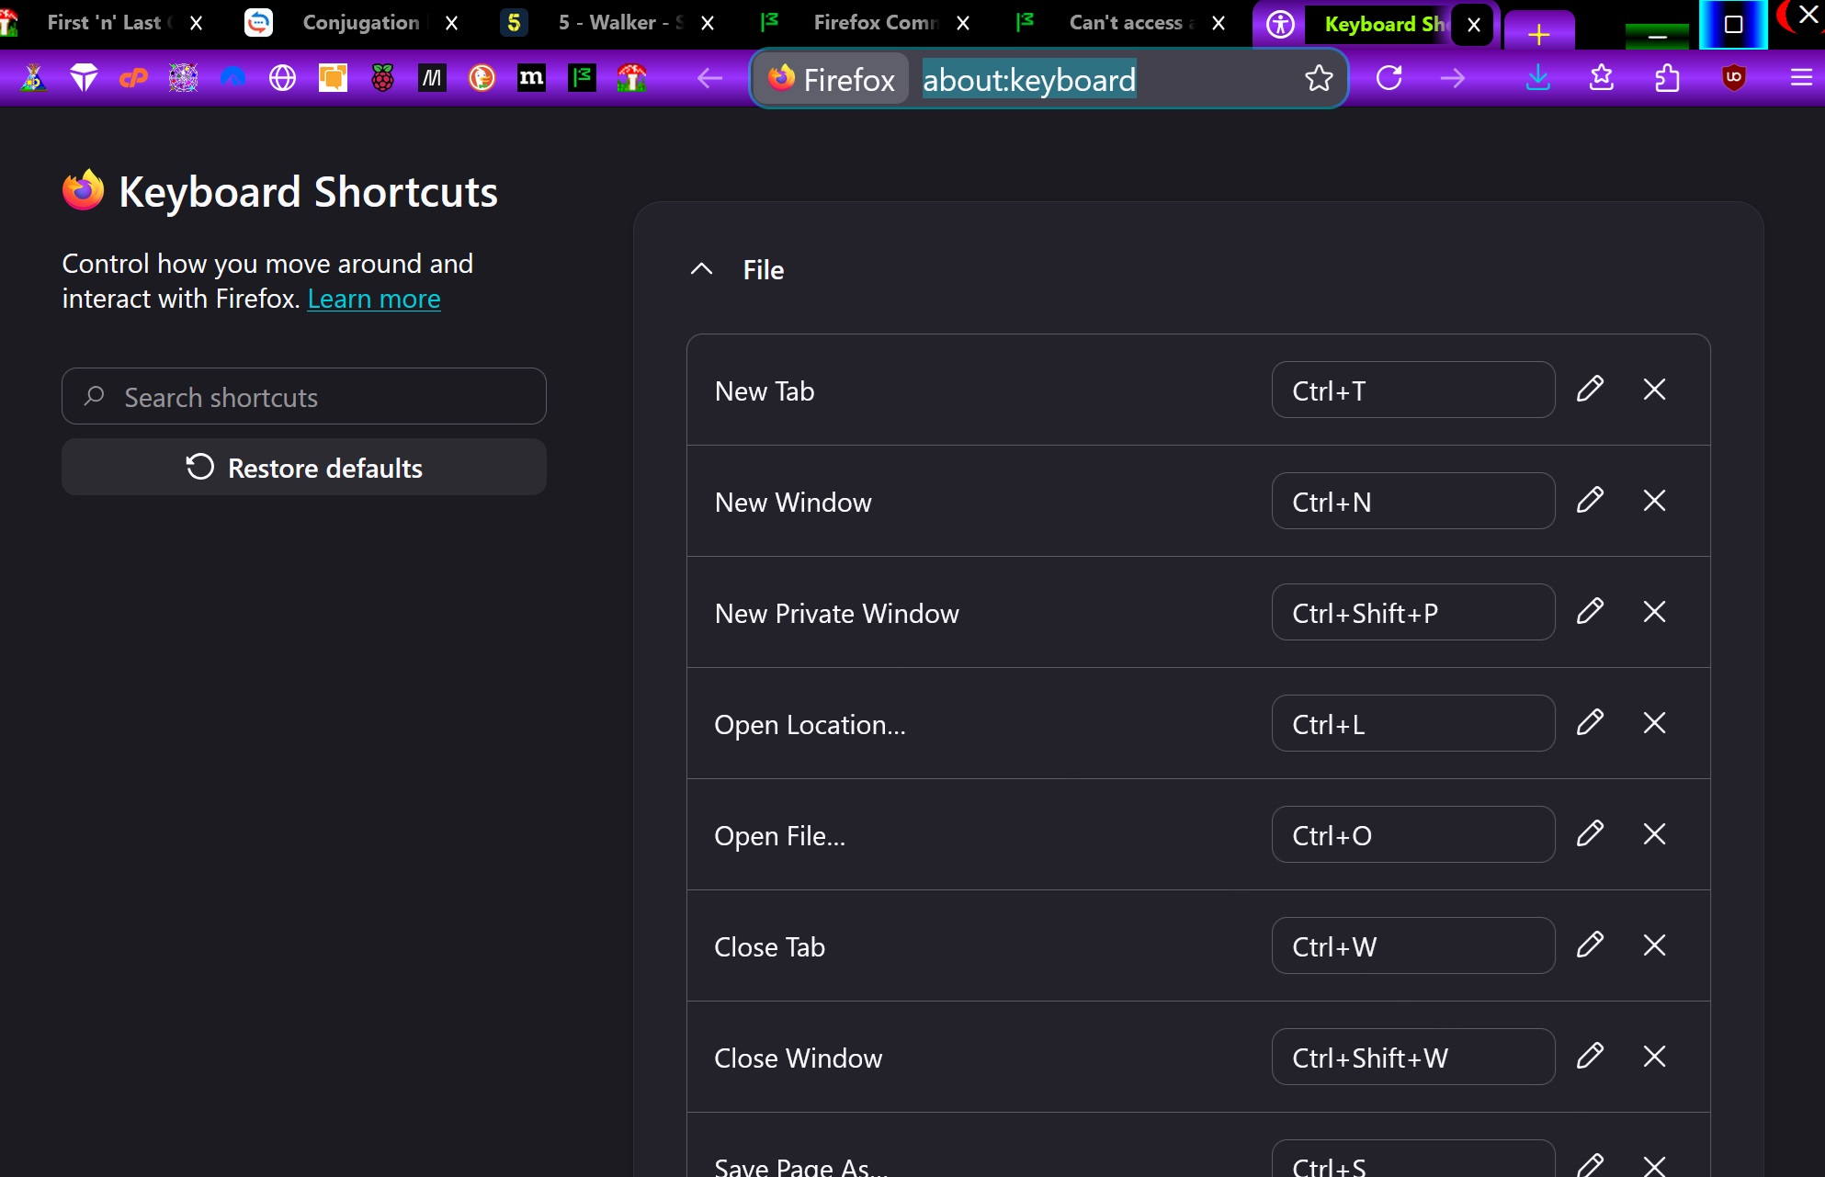Image resolution: width=1825 pixels, height=1177 pixels.
Task: Go back with the left arrow button
Action: click(x=708, y=78)
